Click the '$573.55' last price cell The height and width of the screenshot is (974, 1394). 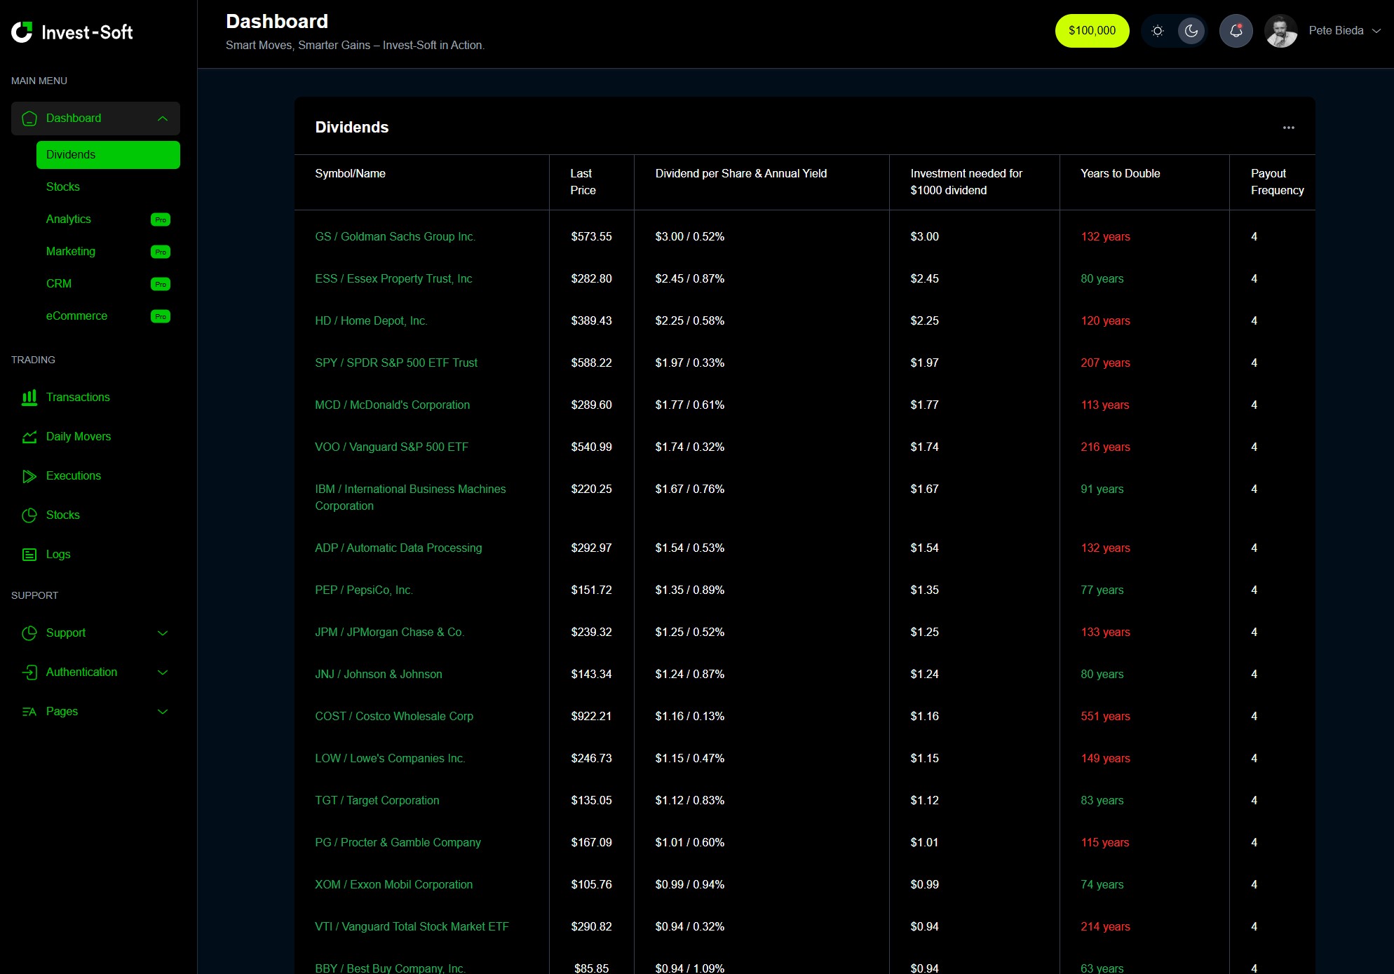click(591, 237)
